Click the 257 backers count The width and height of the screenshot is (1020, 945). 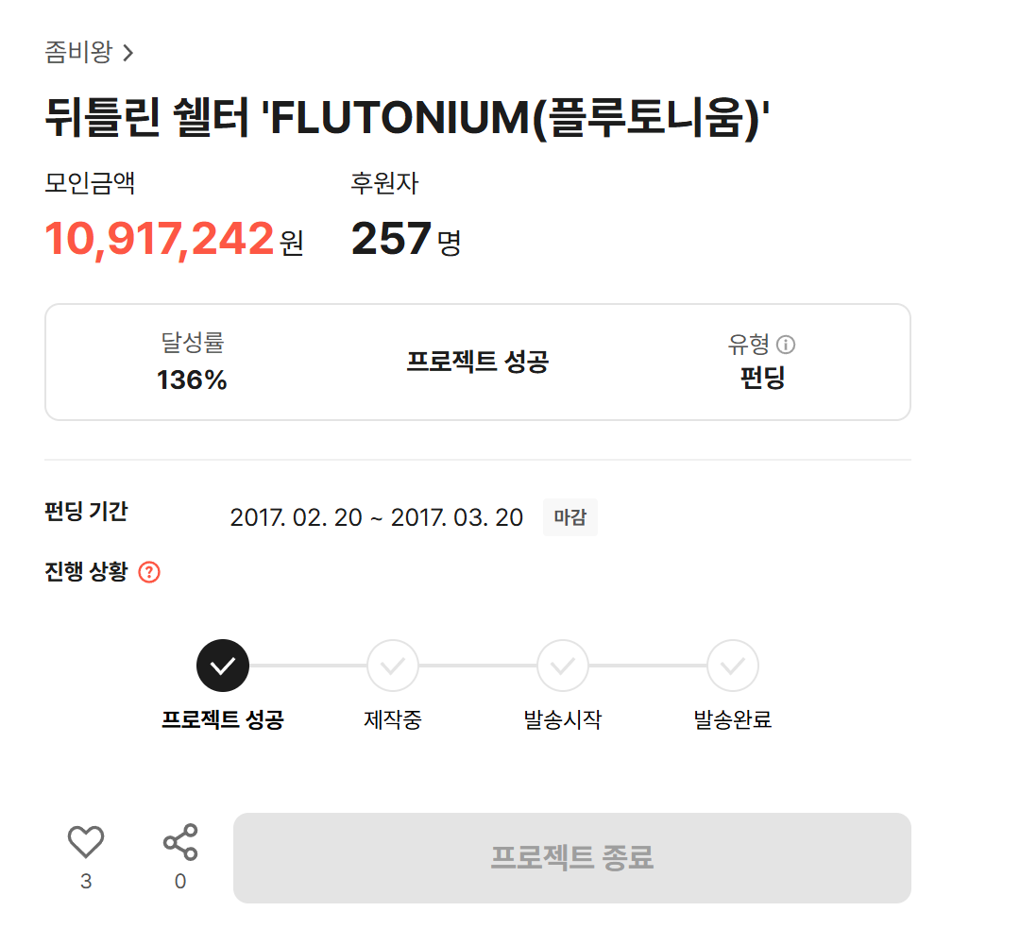coord(391,239)
